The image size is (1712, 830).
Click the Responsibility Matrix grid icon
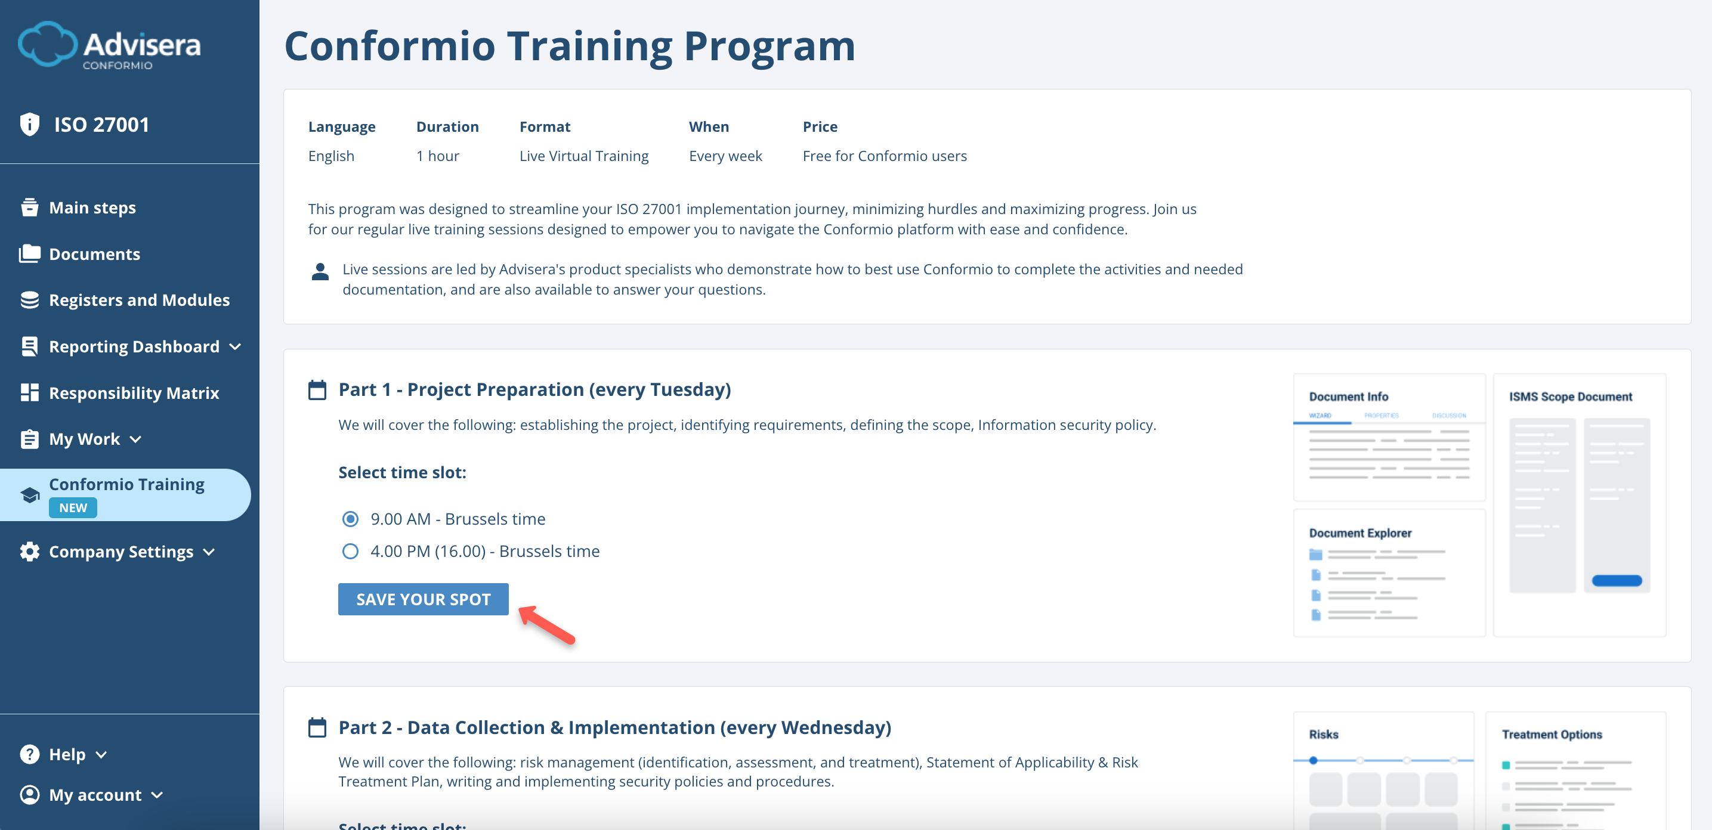click(29, 392)
